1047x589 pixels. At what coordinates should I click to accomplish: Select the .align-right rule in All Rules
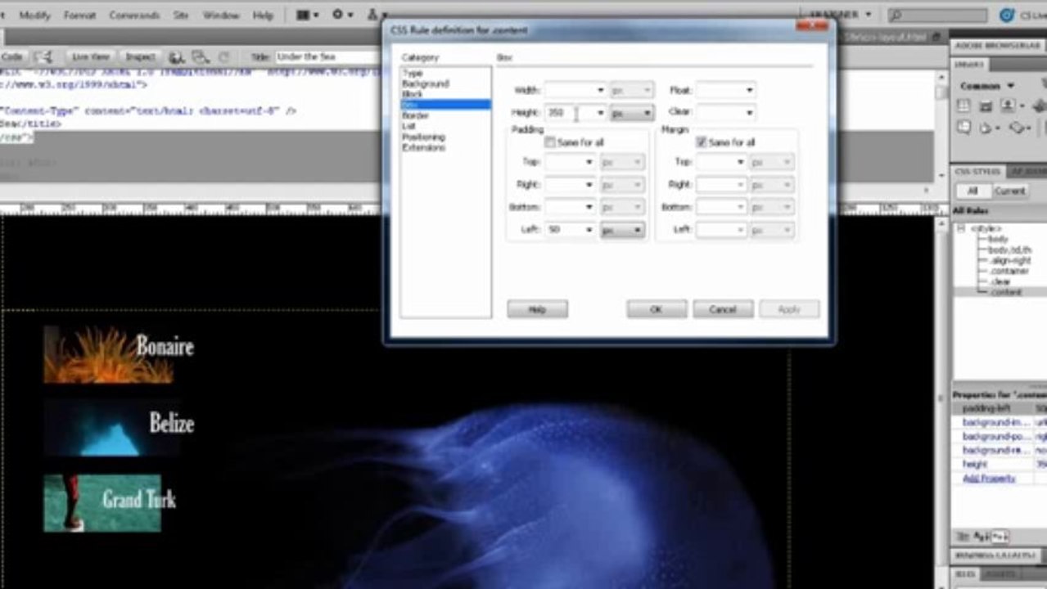click(1009, 260)
